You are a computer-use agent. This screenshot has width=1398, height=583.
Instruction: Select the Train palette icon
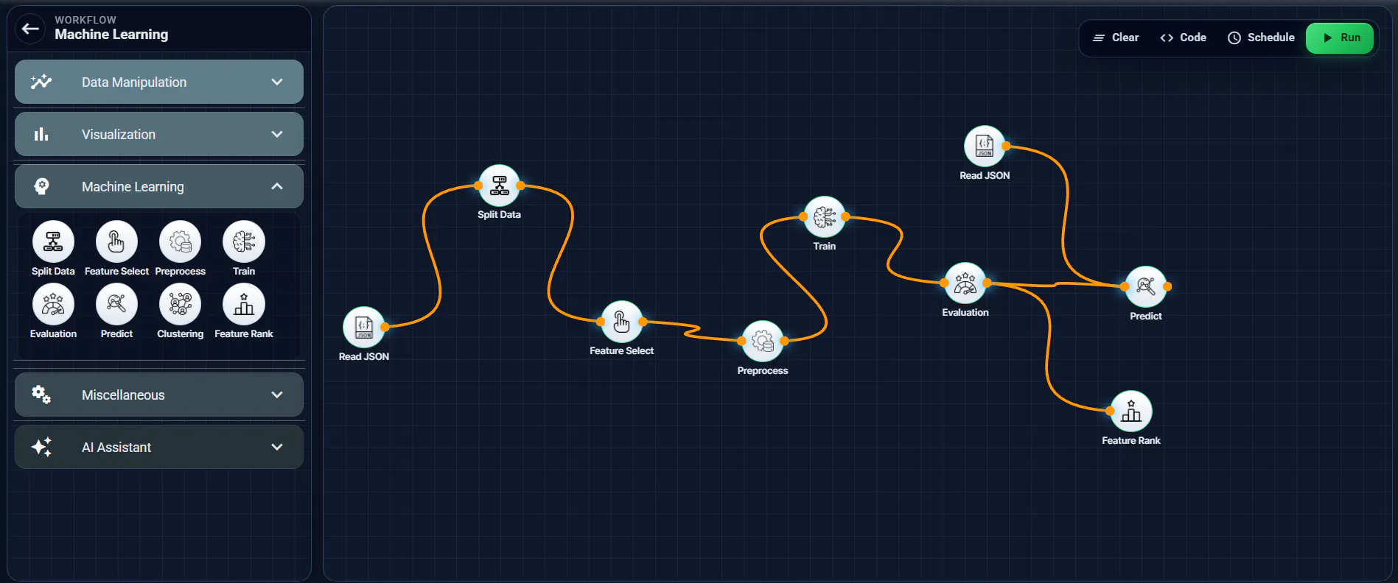[244, 241]
